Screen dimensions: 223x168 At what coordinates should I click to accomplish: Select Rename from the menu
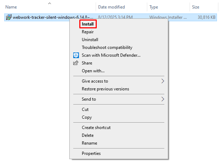coord(90,143)
